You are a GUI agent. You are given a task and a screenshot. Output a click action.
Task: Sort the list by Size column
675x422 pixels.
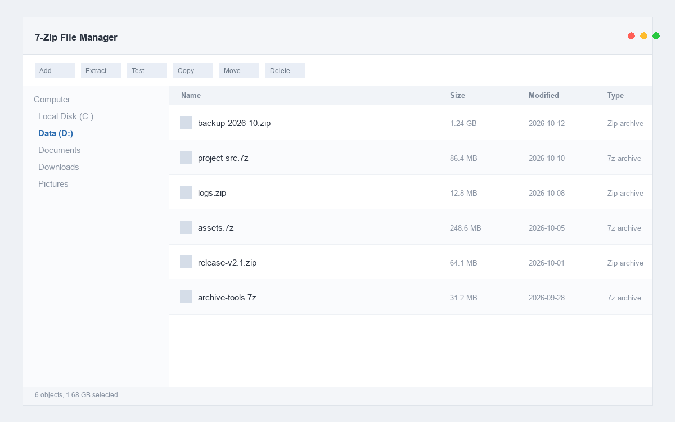tap(457, 96)
